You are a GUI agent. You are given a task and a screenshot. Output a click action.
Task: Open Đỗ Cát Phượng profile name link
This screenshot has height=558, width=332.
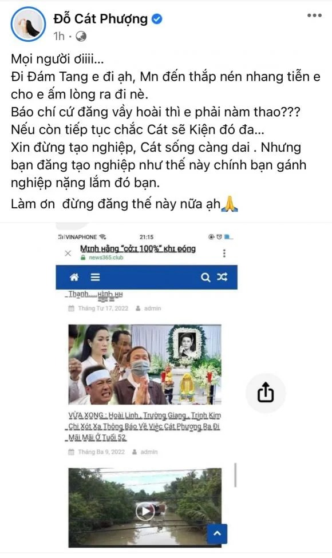[x=101, y=19]
